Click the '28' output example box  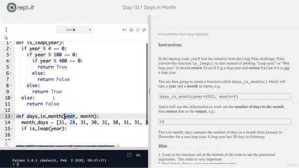pyautogui.click(x=225, y=121)
